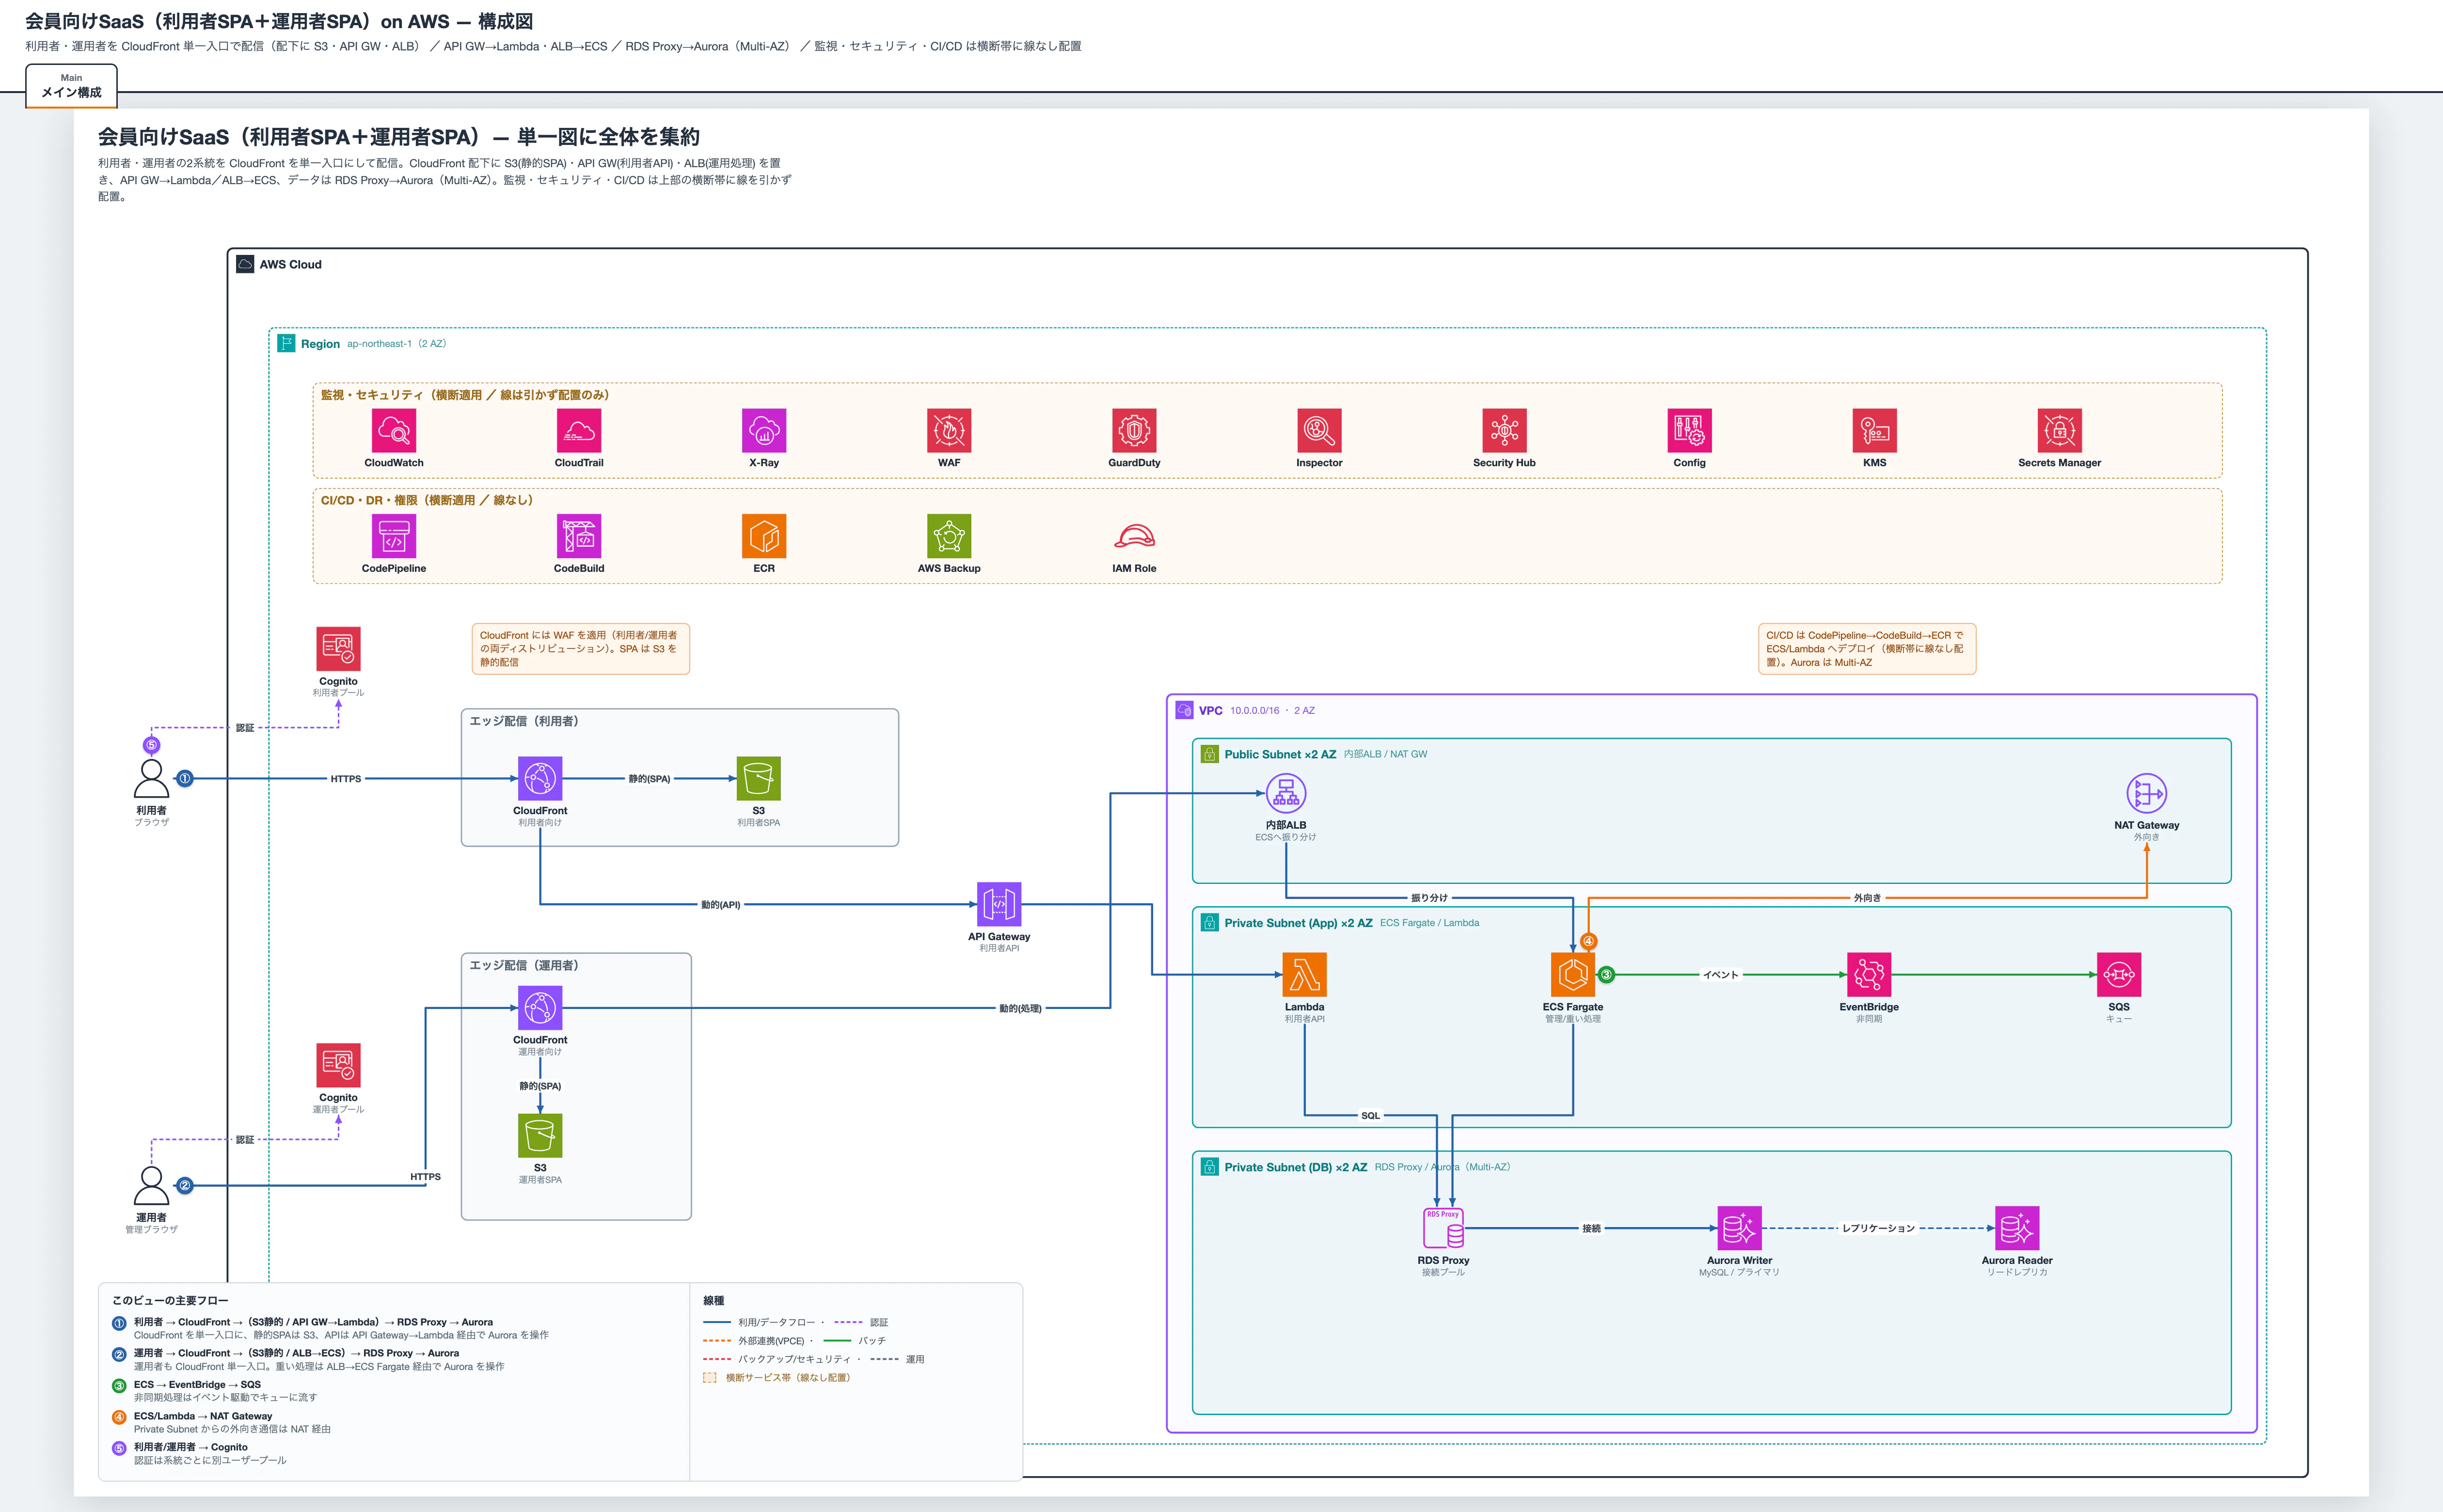Click the EventBridge icon

click(x=1869, y=974)
